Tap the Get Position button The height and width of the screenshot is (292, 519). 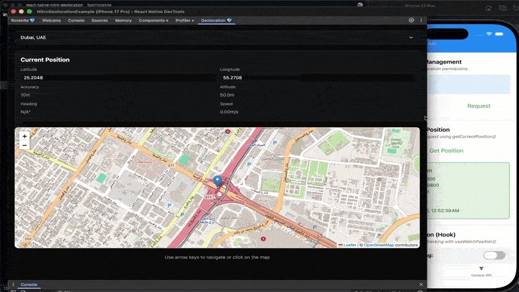pyautogui.click(x=446, y=151)
